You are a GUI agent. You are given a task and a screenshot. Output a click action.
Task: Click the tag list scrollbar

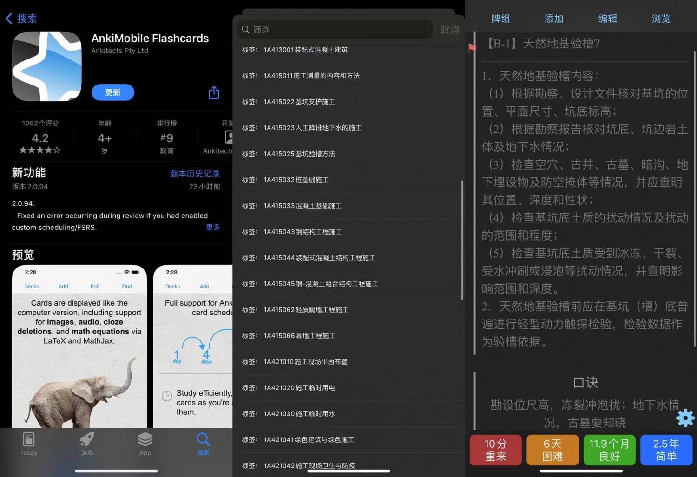click(462, 240)
